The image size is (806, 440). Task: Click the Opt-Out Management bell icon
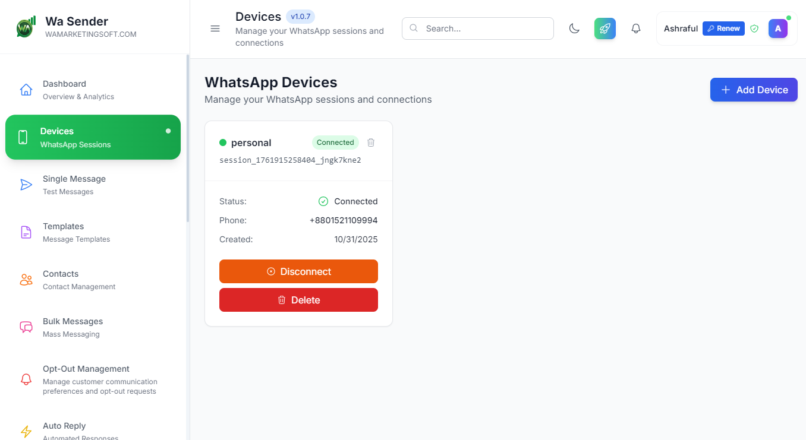point(26,378)
